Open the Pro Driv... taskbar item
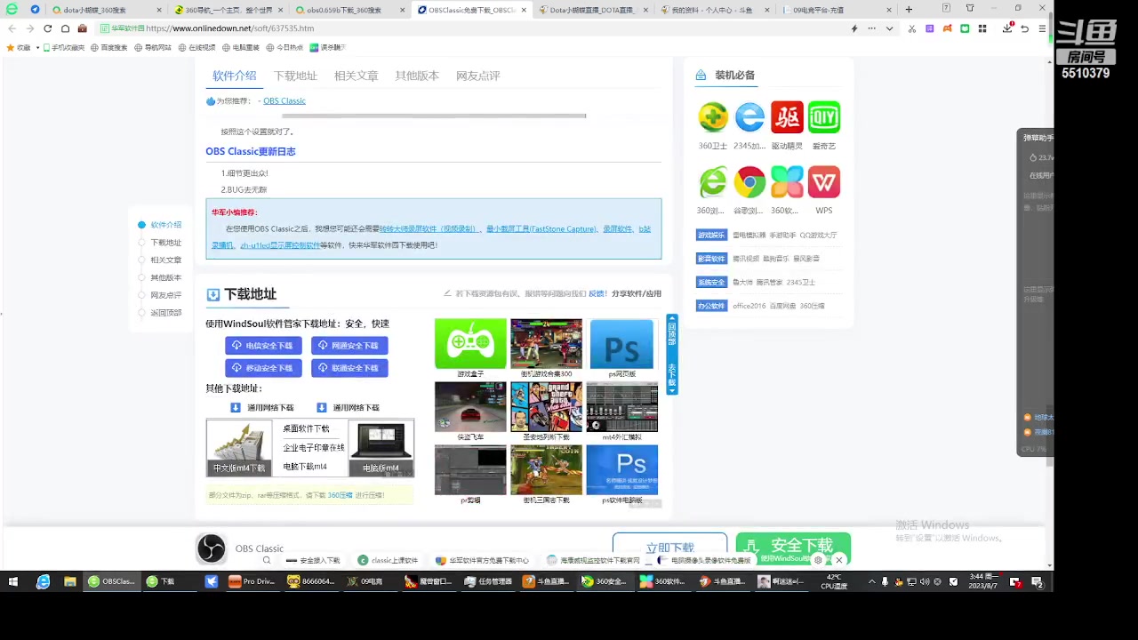Screen dimensions: 1138x640 coord(252,581)
